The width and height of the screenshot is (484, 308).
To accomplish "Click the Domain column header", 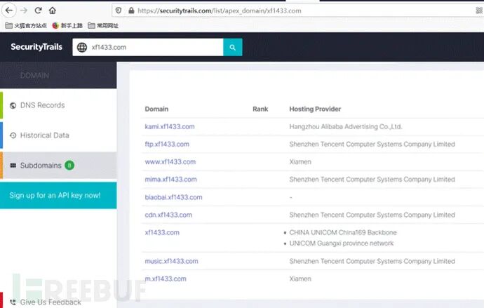I will pos(156,109).
